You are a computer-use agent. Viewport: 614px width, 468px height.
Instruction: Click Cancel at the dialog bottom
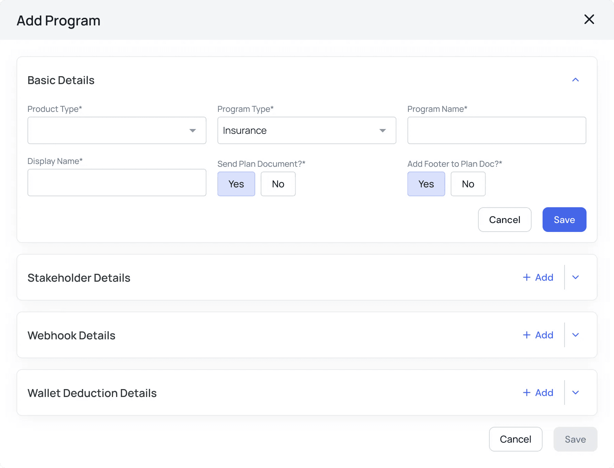point(515,439)
